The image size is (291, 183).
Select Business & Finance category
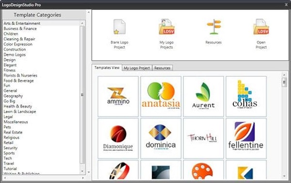click(20, 29)
